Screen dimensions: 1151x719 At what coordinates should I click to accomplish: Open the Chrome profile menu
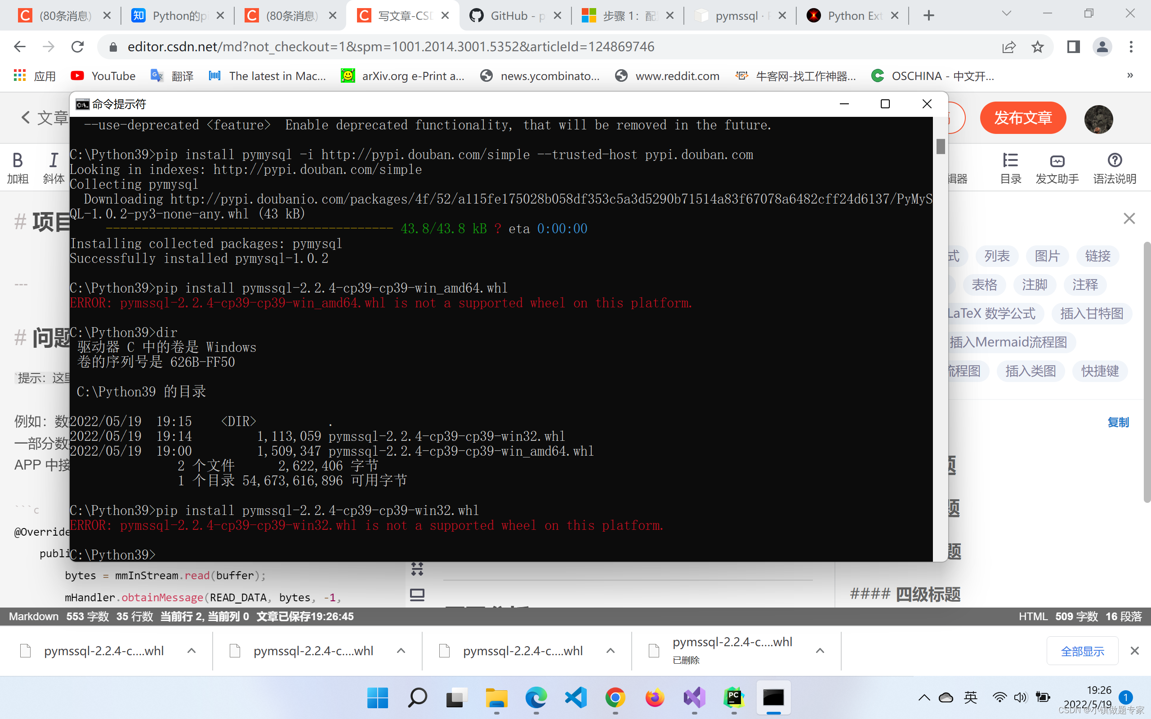coord(1102,47)
